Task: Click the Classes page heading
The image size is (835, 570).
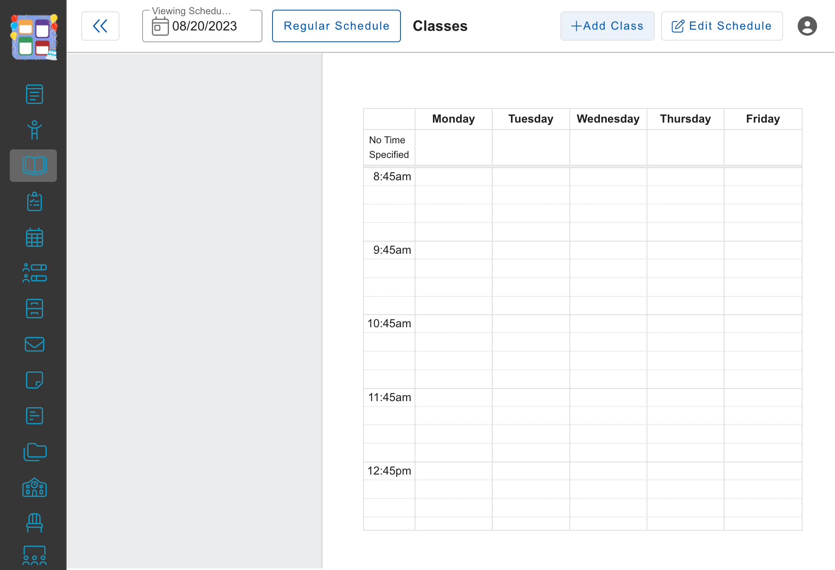Action: (440, 26)
